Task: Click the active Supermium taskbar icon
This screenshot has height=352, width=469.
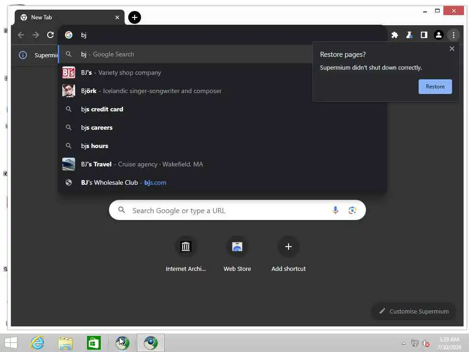Action: coord(150,343)
